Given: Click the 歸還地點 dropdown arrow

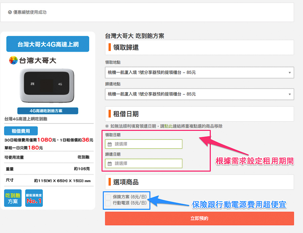Looking at the screenshot, I should coord(290,94).
